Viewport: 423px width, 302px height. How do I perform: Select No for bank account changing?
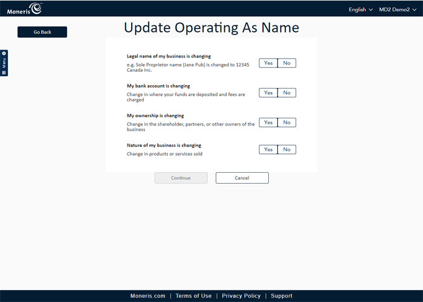[287, 93]
